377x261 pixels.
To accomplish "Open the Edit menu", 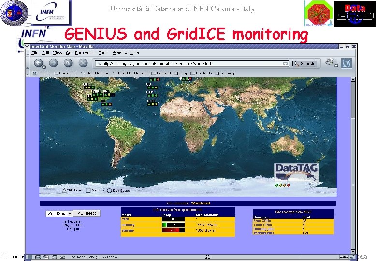I will click(46, 53).
